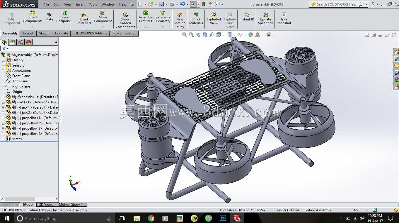Expand the Mates folder

click(3, 139)
